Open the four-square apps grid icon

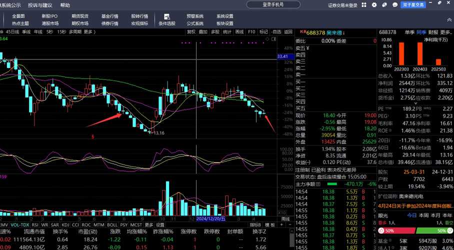(x=364, y=4)
